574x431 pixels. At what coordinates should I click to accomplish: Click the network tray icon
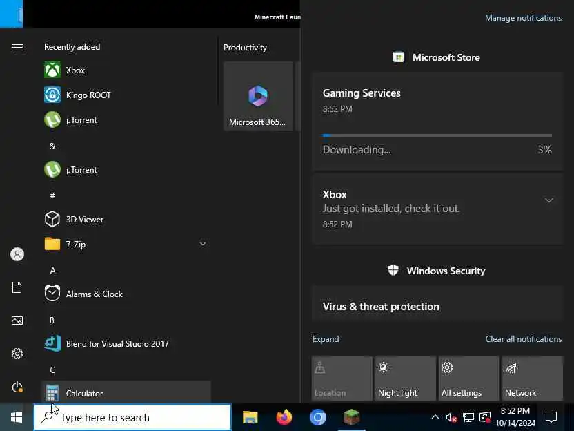click(x=468, y=417)
